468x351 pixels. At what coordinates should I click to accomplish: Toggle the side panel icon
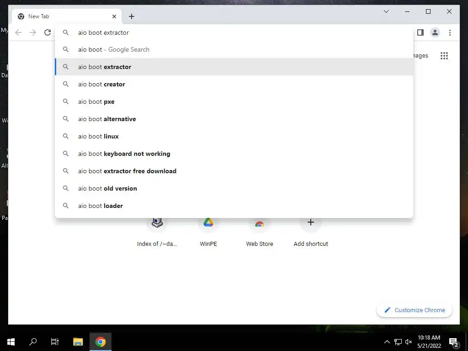tap(420, 32)
